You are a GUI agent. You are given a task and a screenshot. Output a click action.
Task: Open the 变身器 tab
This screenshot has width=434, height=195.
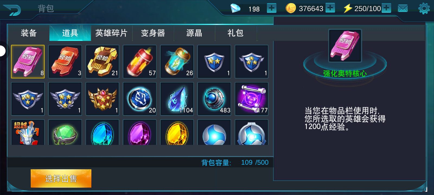click(153, 33)
